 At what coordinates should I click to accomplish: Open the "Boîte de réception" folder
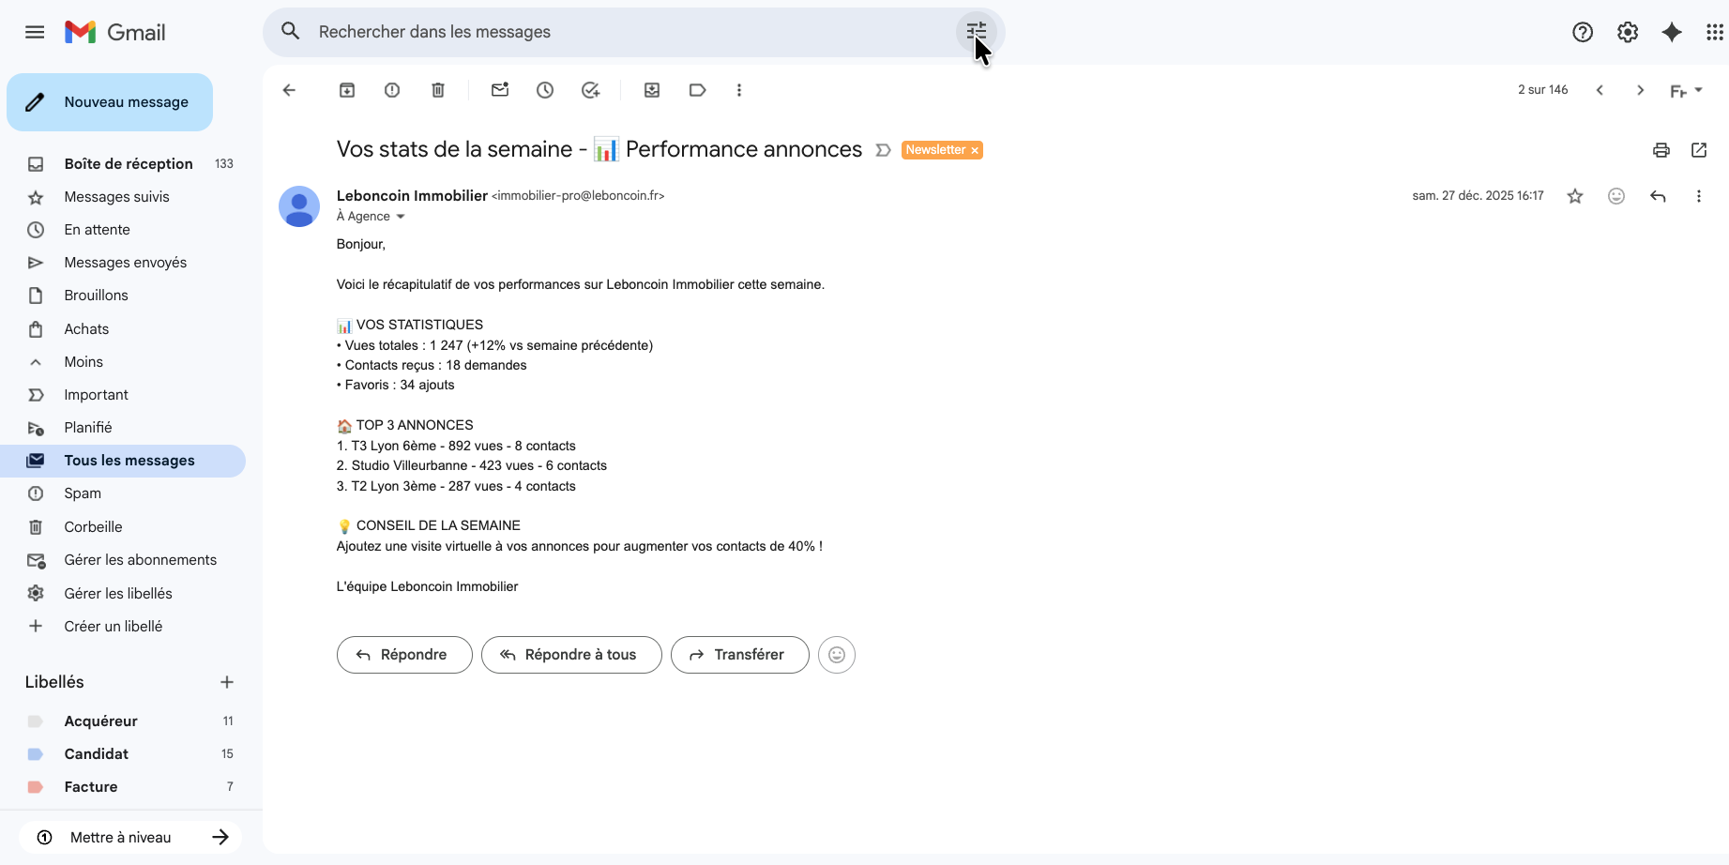[129, 164]
